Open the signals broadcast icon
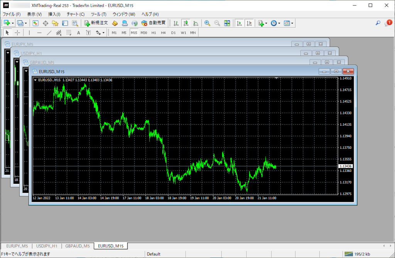This screenshot has height=258, width=395. click(x=135, y=23)
